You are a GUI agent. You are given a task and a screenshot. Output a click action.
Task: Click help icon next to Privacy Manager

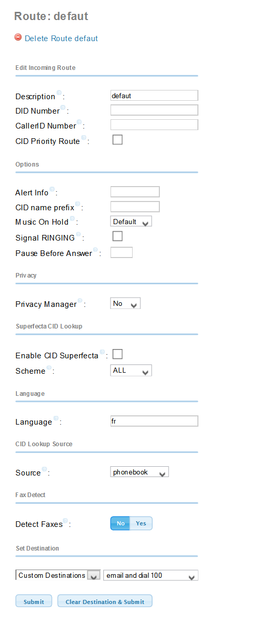coord(80,301)
